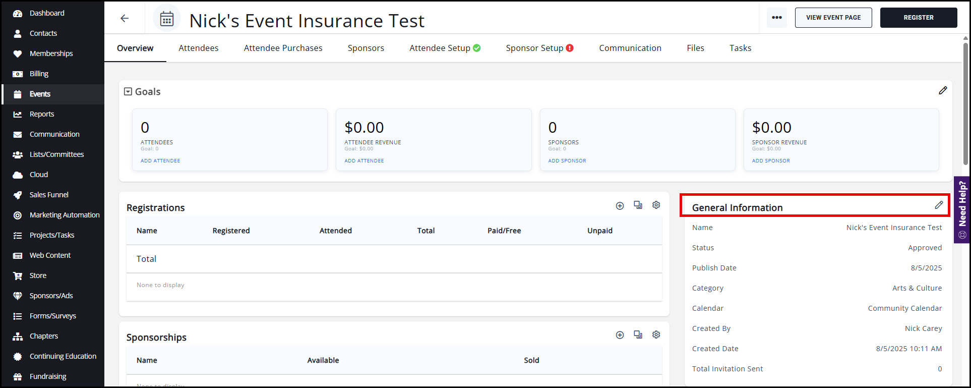Add a sponsorship with the plus icon
971x388 pixels.
(x=620, y=336)
